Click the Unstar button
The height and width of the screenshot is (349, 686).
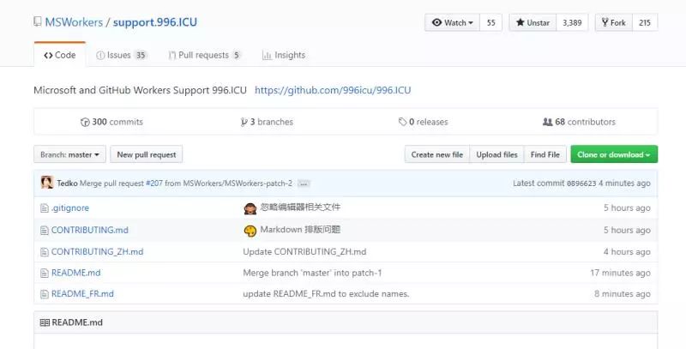tap(533, 23)
